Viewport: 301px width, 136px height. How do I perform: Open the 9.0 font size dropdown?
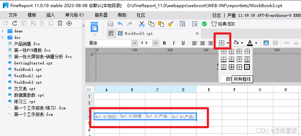point(156,43)
